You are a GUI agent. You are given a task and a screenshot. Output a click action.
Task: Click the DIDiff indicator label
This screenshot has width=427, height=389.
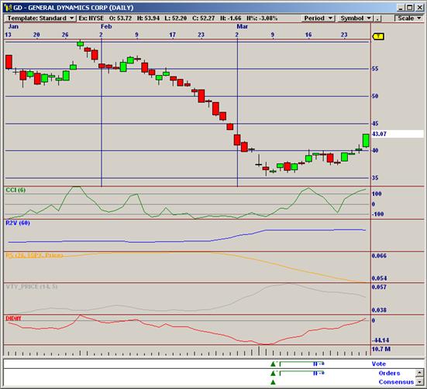point(13,319)
